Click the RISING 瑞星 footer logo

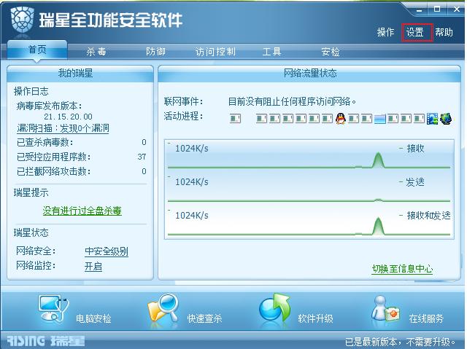[x=46, y=340]
